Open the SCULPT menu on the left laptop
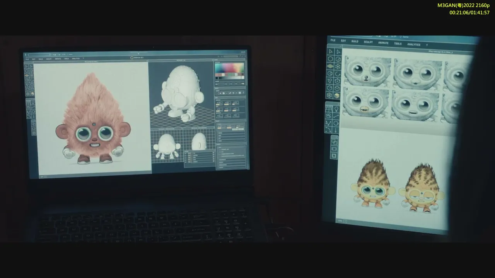Screen dimensions: 495x278 49,59
